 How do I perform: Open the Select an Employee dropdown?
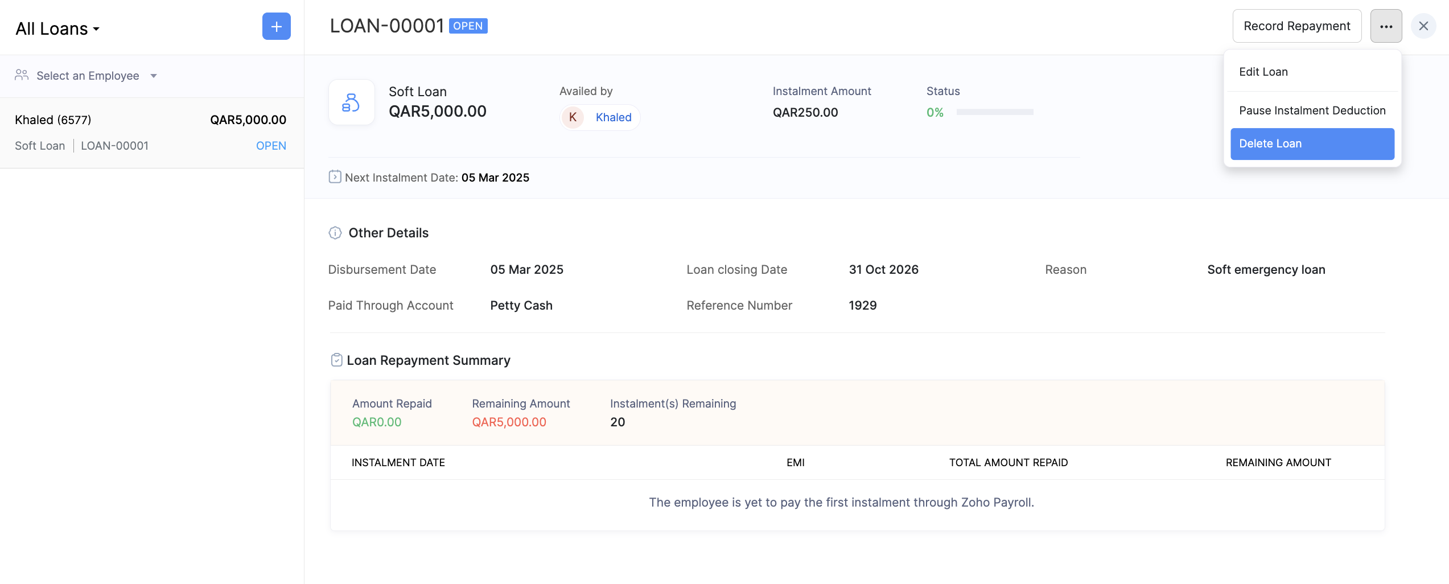88,76
